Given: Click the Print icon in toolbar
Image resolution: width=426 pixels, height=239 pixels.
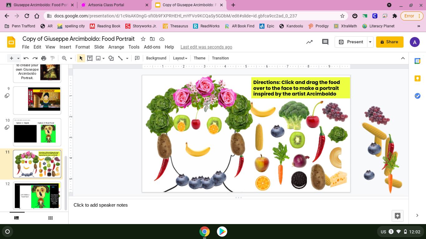Looking at the screenshot, I should point(44,58).
